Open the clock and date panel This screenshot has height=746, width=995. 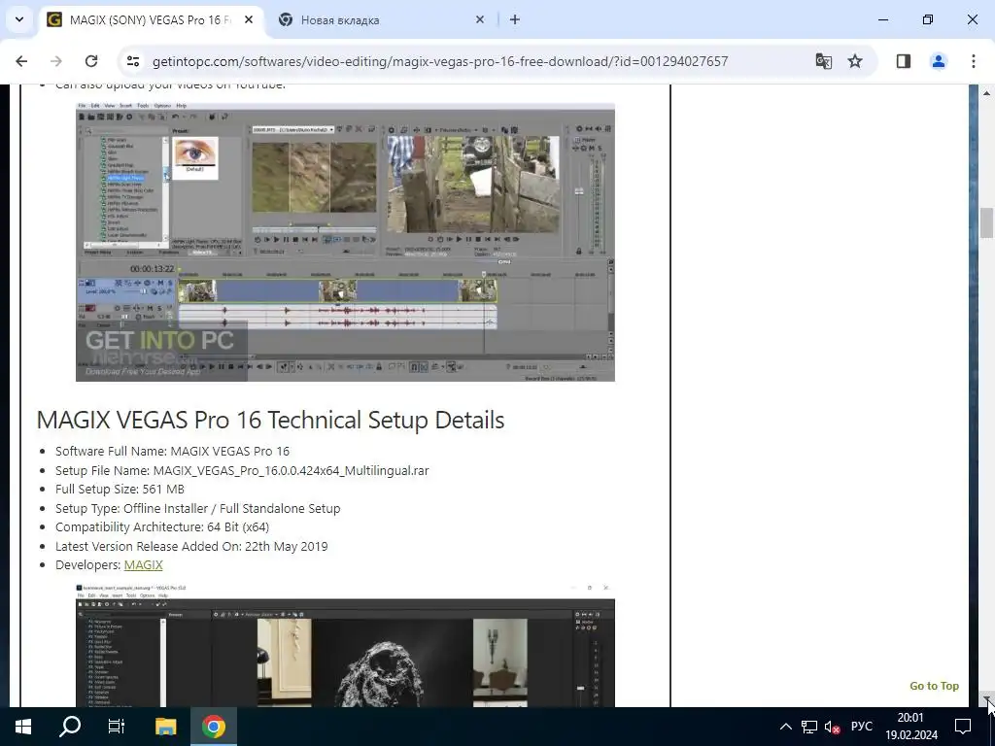tap(910, 727)
